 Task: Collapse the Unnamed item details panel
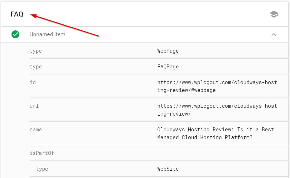point(274,34)
